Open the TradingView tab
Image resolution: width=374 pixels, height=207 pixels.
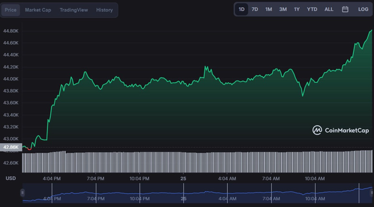click(x=74, y=10)
